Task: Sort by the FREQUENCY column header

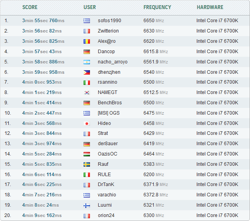Action: click(x=157, y=7)
